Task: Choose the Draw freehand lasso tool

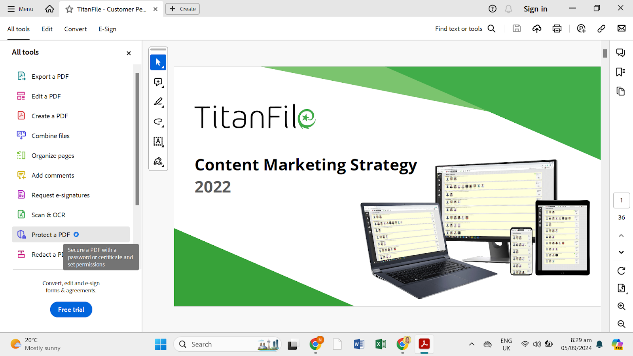Action: click(158, 121)
